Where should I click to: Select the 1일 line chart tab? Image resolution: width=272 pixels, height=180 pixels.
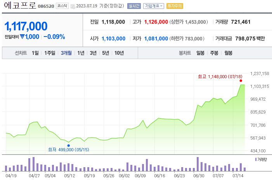tap(35, 53)
